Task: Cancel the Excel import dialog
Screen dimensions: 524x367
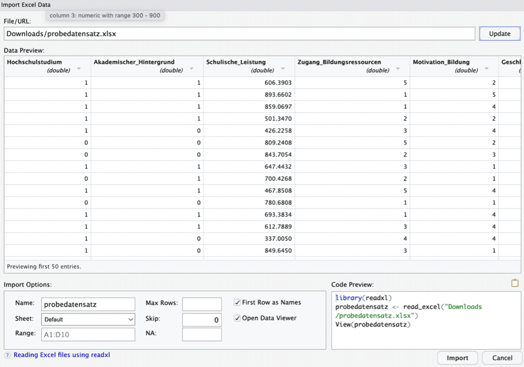Action: click(502, 357)
